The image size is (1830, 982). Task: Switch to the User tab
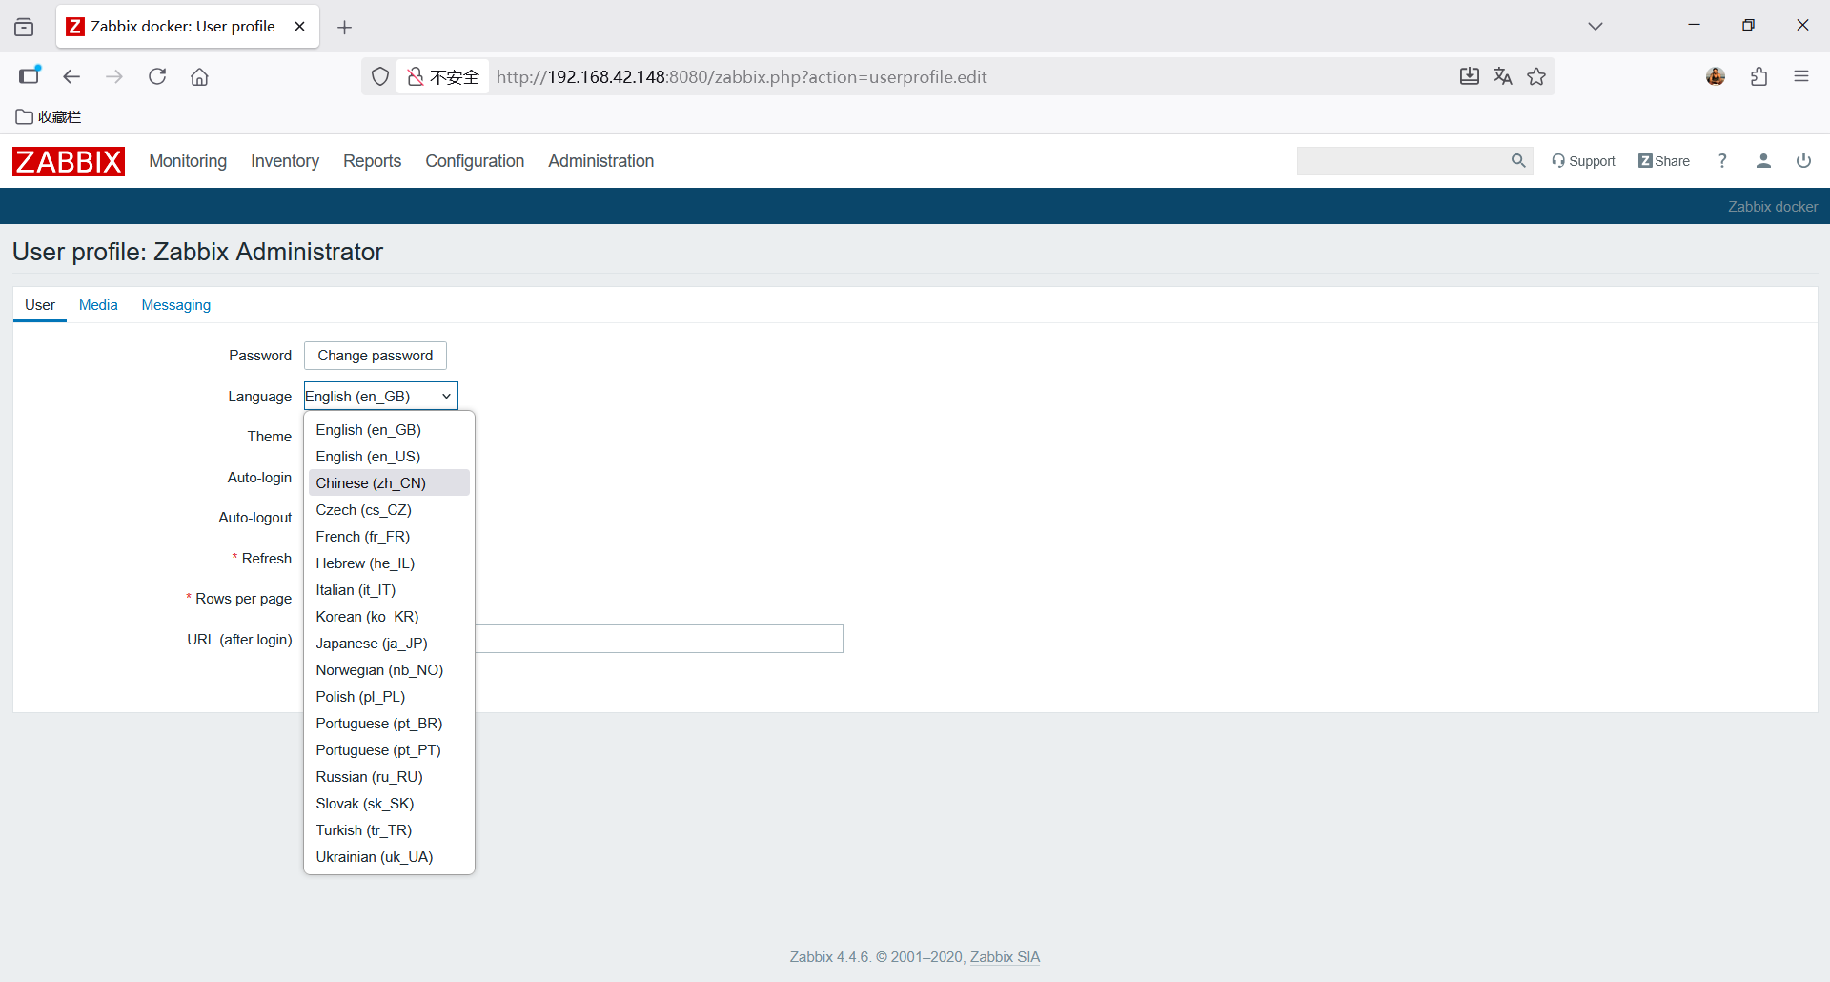40,305
